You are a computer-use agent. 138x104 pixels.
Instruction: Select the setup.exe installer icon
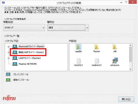click(x=115, y=61)
